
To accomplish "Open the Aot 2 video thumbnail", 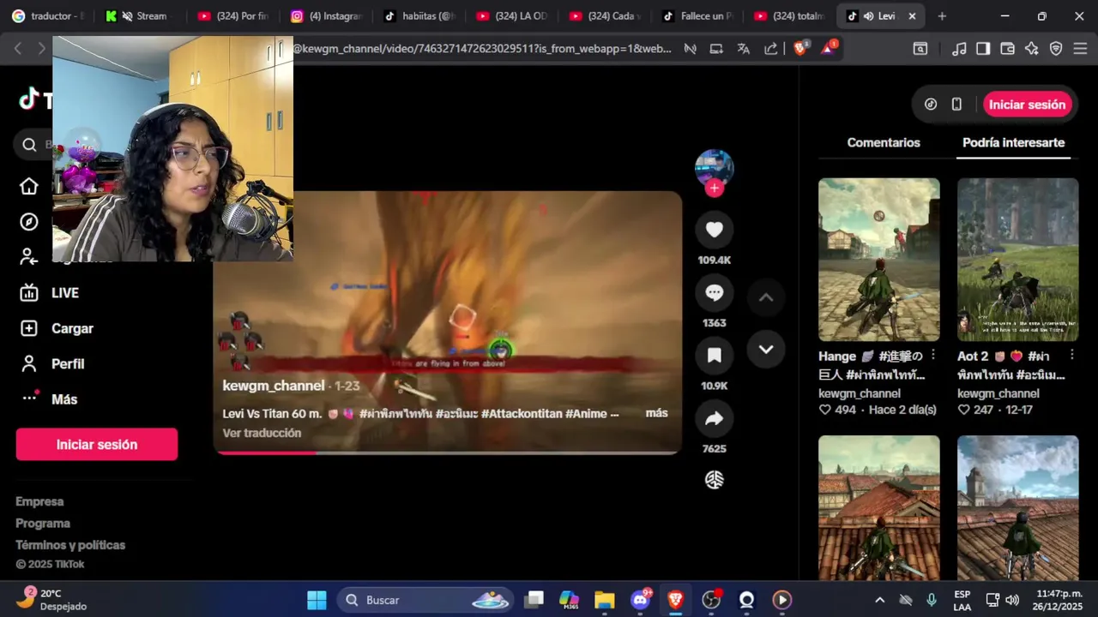I will coord(1018,260).
